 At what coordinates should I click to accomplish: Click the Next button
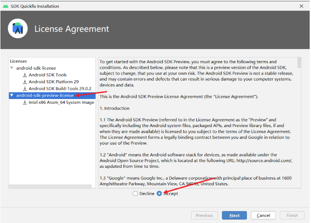coord(235,215)
